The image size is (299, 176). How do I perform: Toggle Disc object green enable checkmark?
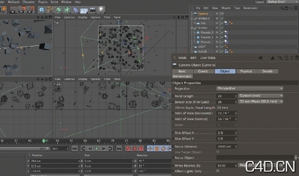(222, 23)
